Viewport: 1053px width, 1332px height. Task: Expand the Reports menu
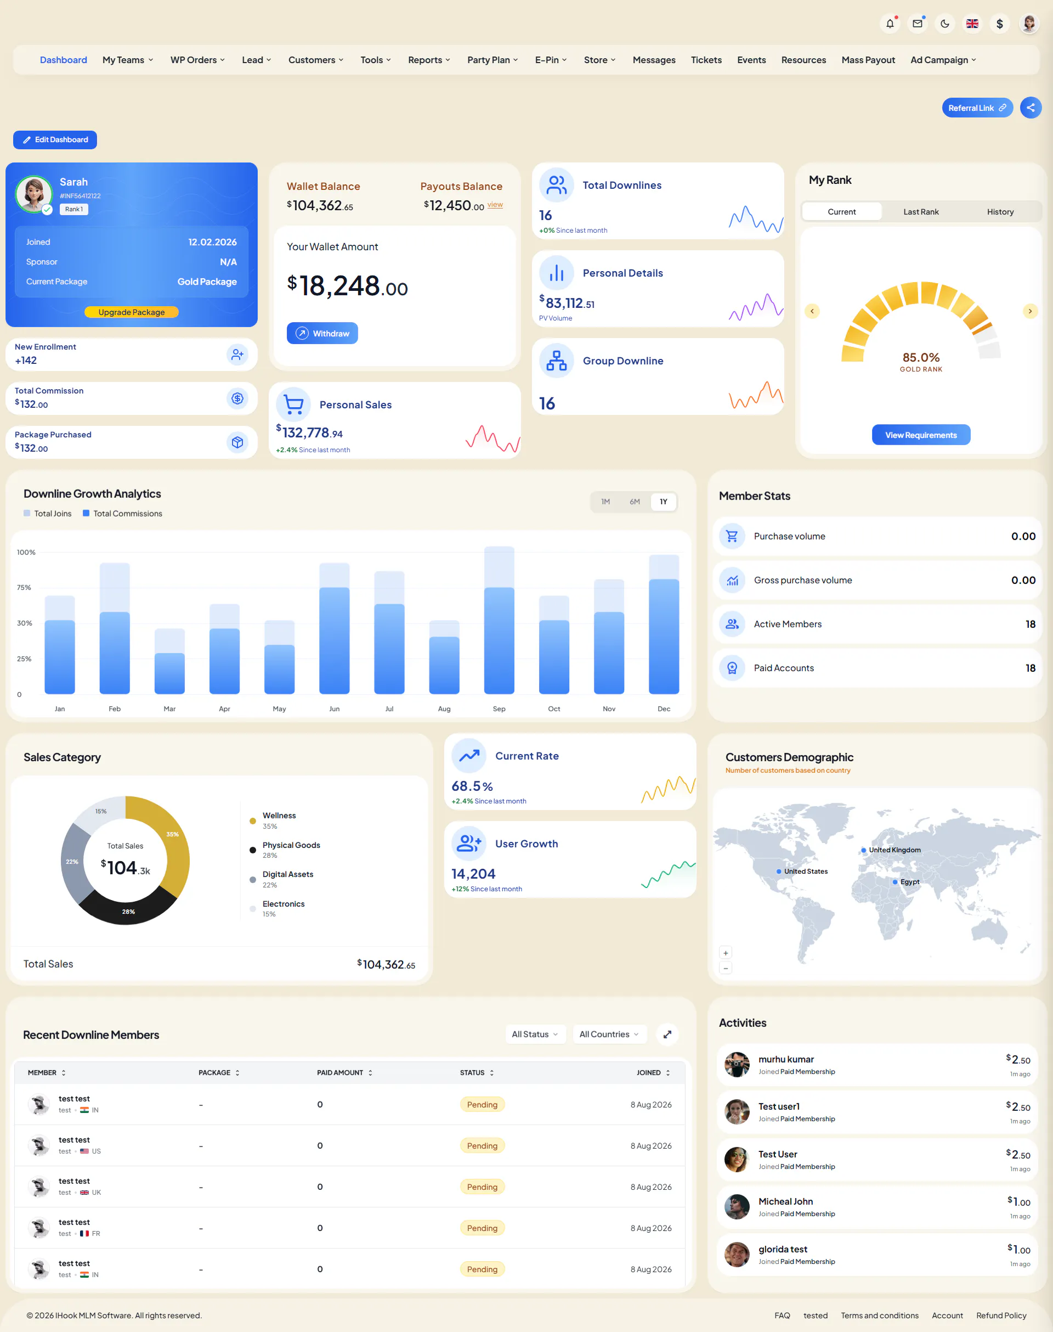coord(429,60)
